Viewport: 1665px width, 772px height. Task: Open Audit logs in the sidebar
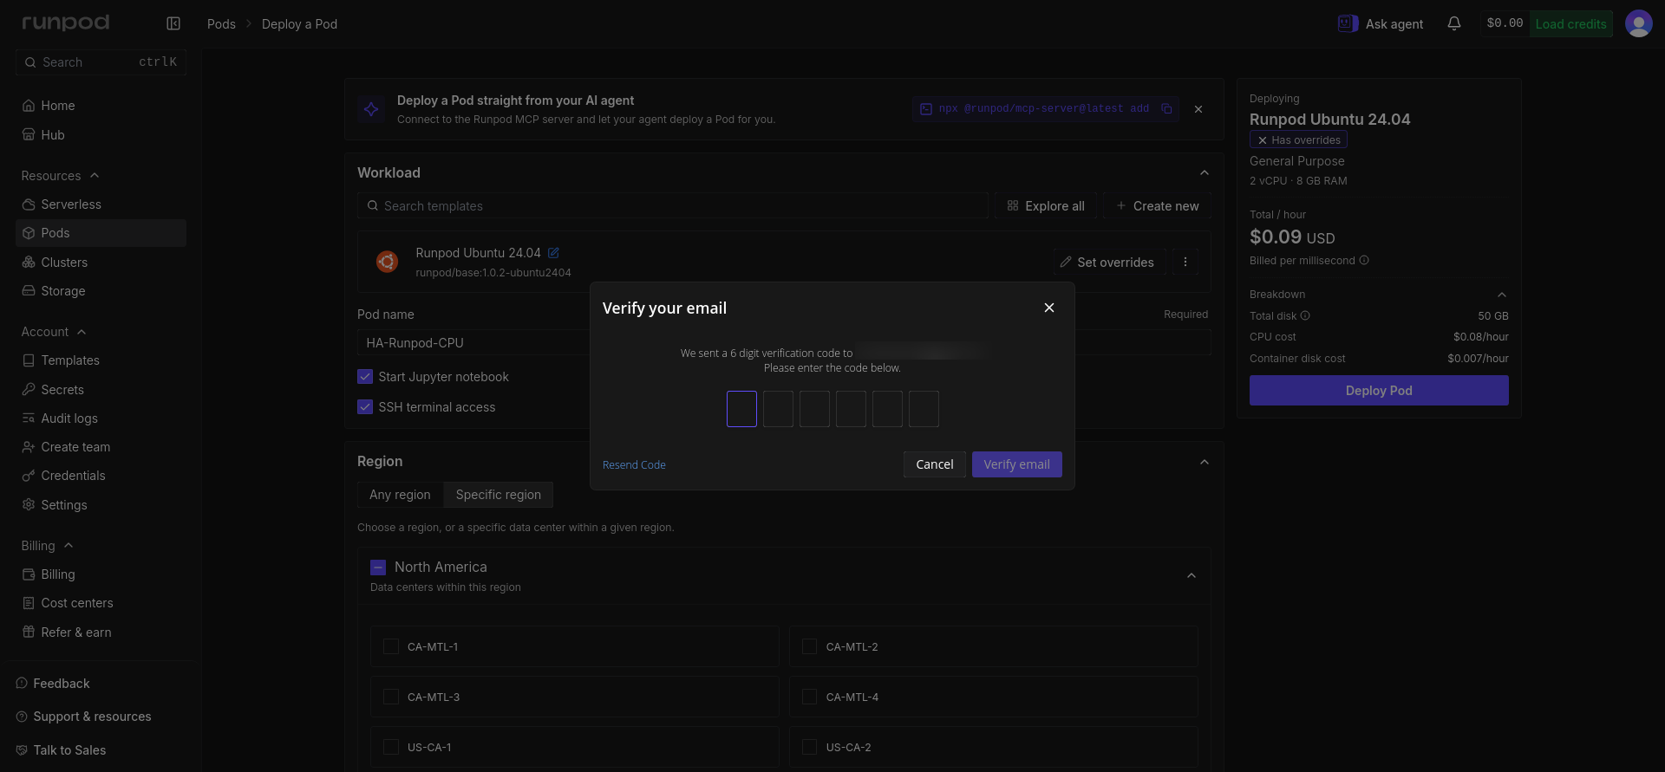point(101,418)
